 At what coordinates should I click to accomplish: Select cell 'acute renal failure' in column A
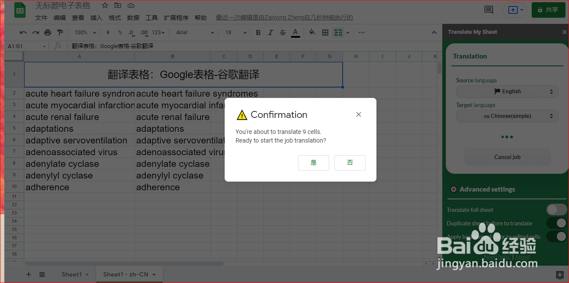click(79, 117)
